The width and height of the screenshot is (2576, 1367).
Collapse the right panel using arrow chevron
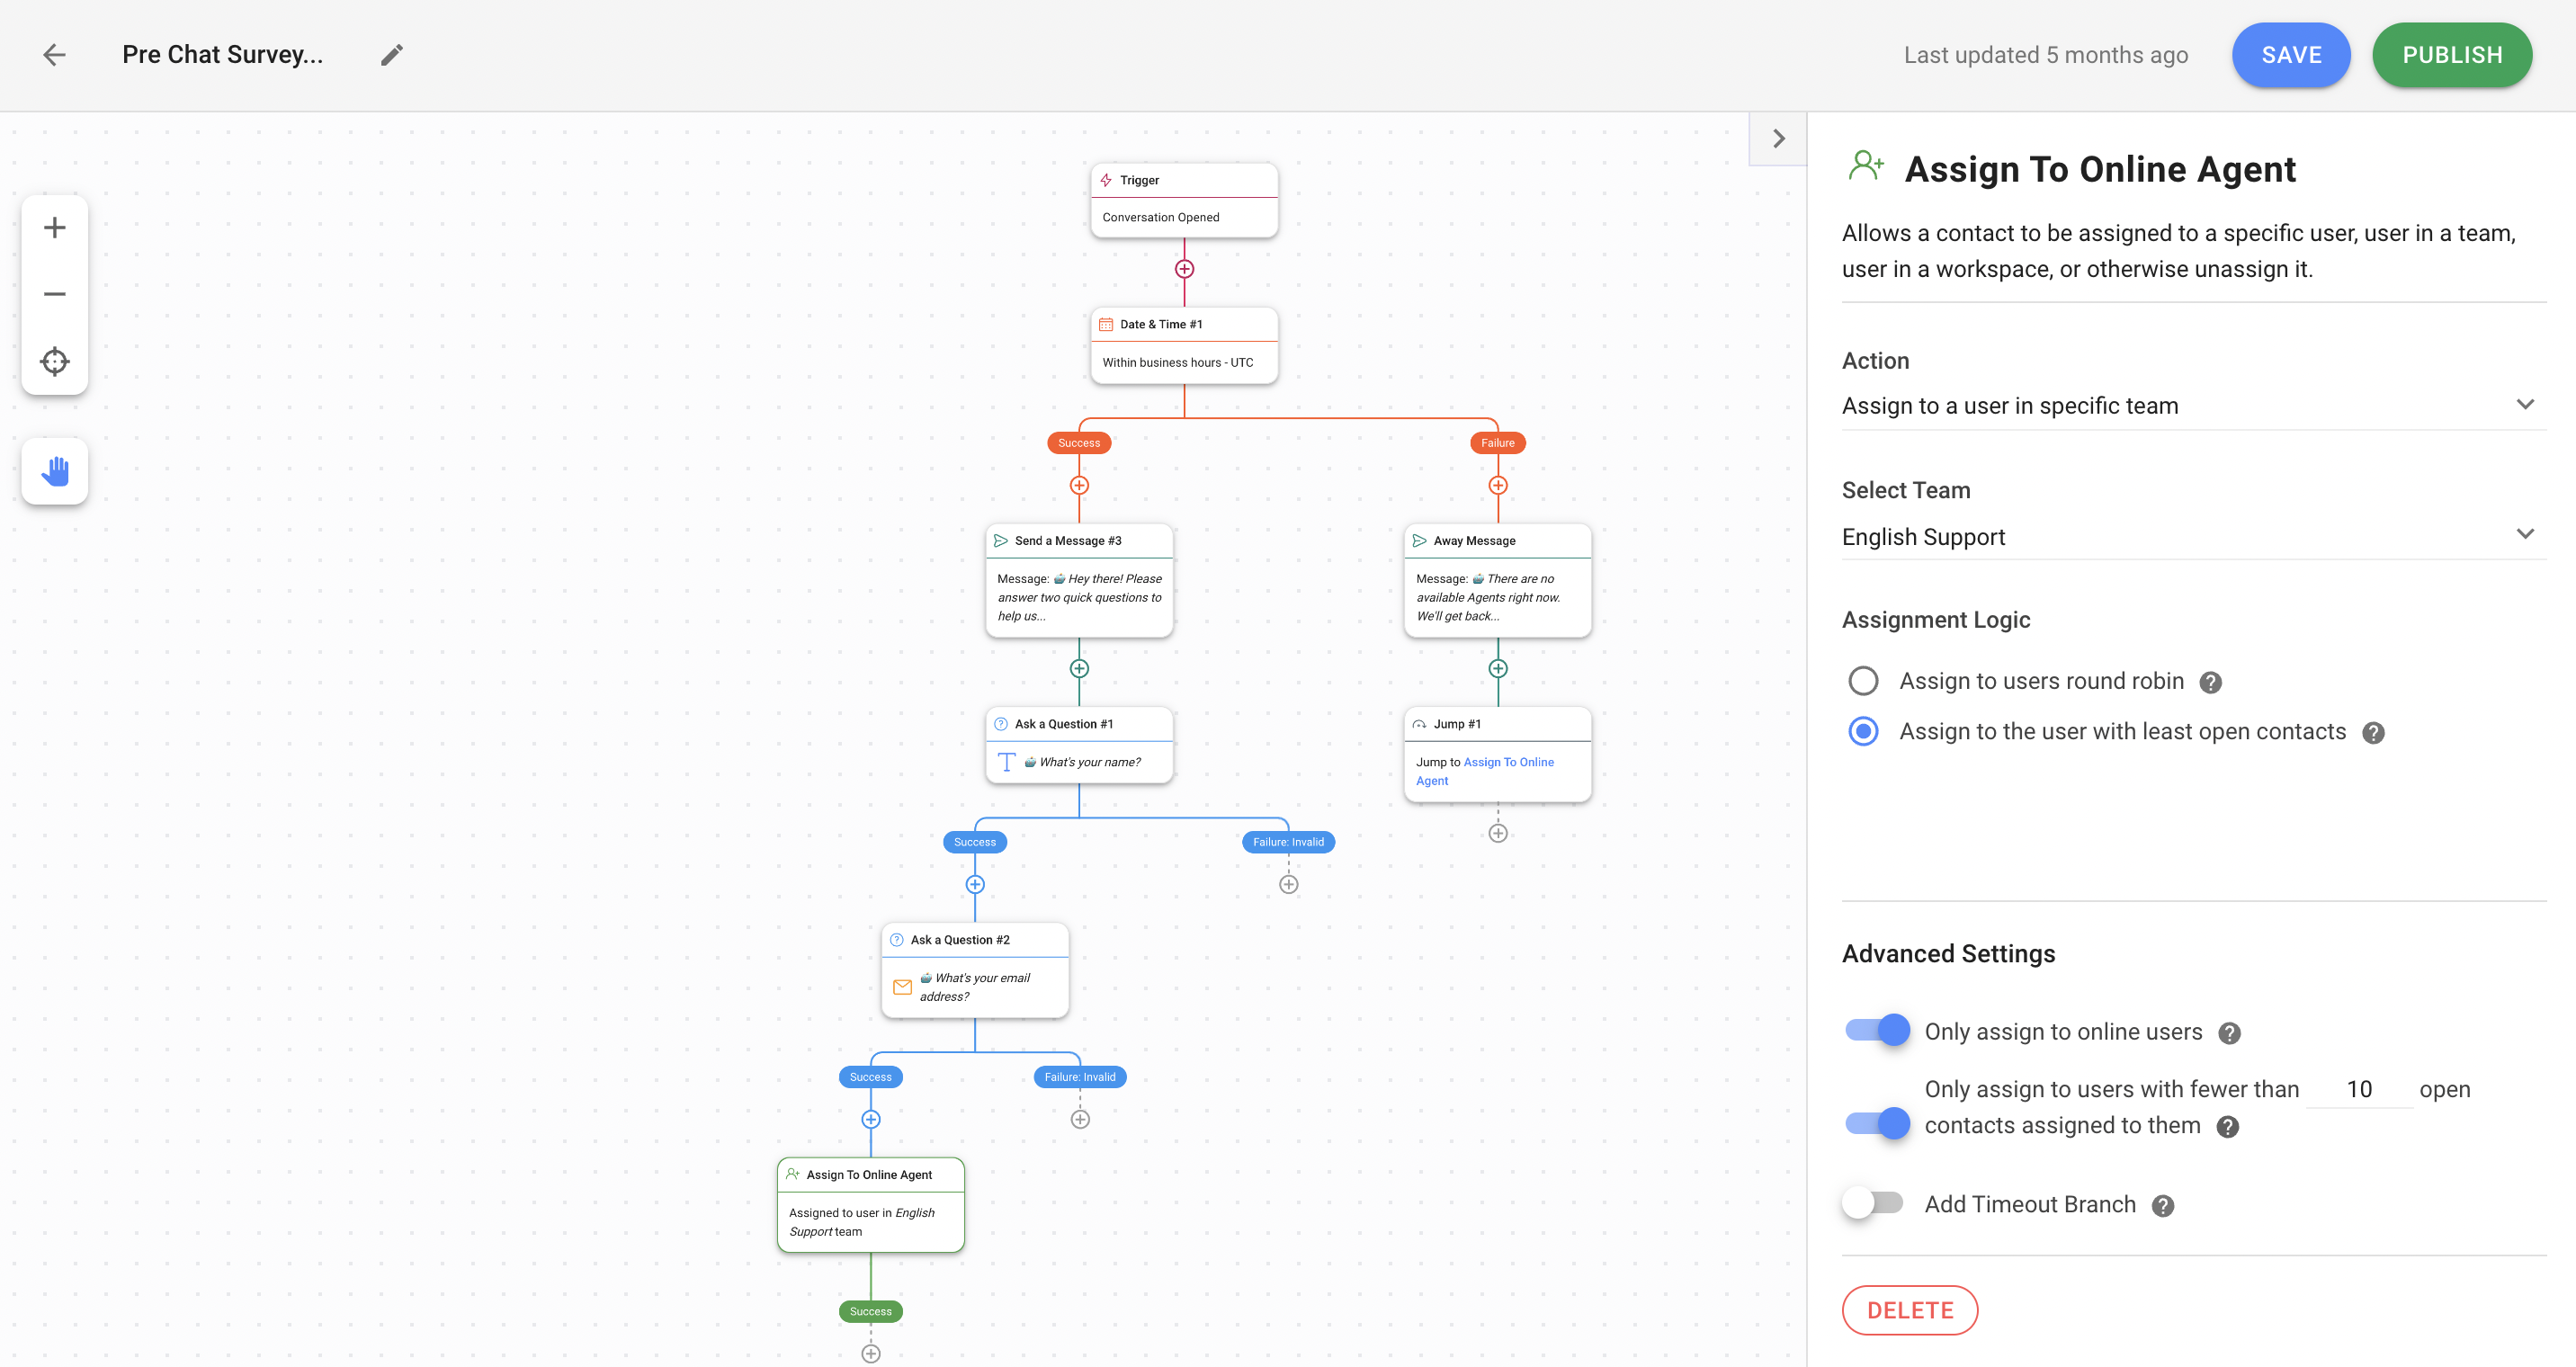(1779, 138)
